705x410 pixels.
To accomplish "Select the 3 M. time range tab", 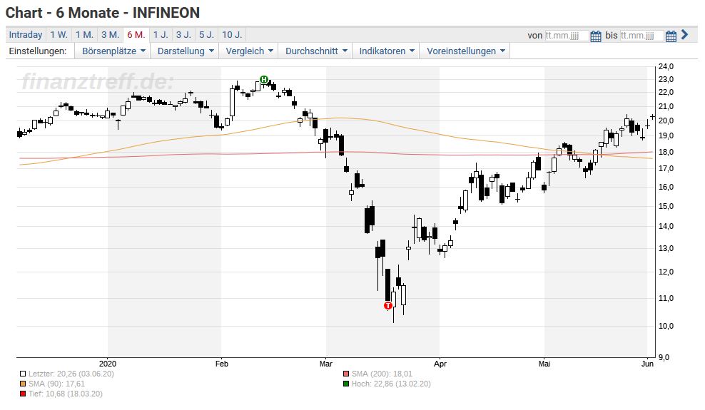I will pos(110,35).
